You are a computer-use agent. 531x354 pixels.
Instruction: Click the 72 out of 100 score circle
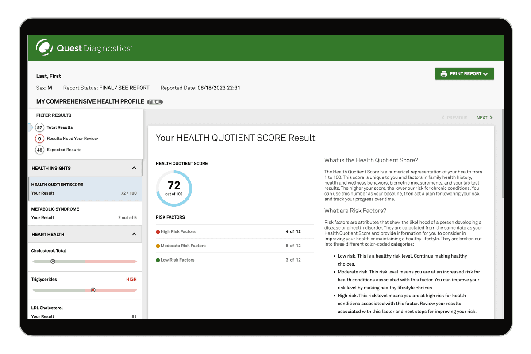click(x=174, y=188)
